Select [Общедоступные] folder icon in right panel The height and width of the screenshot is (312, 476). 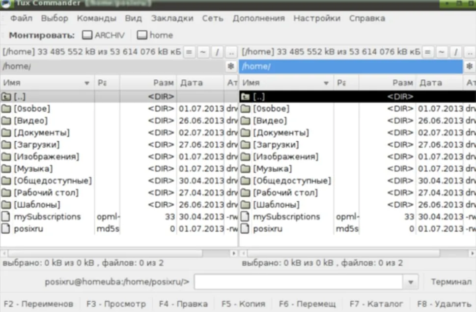coord(245,181)
